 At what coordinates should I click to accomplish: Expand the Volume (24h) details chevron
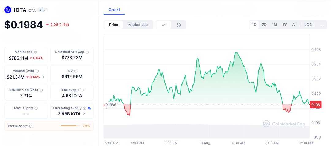click(43, 77)
